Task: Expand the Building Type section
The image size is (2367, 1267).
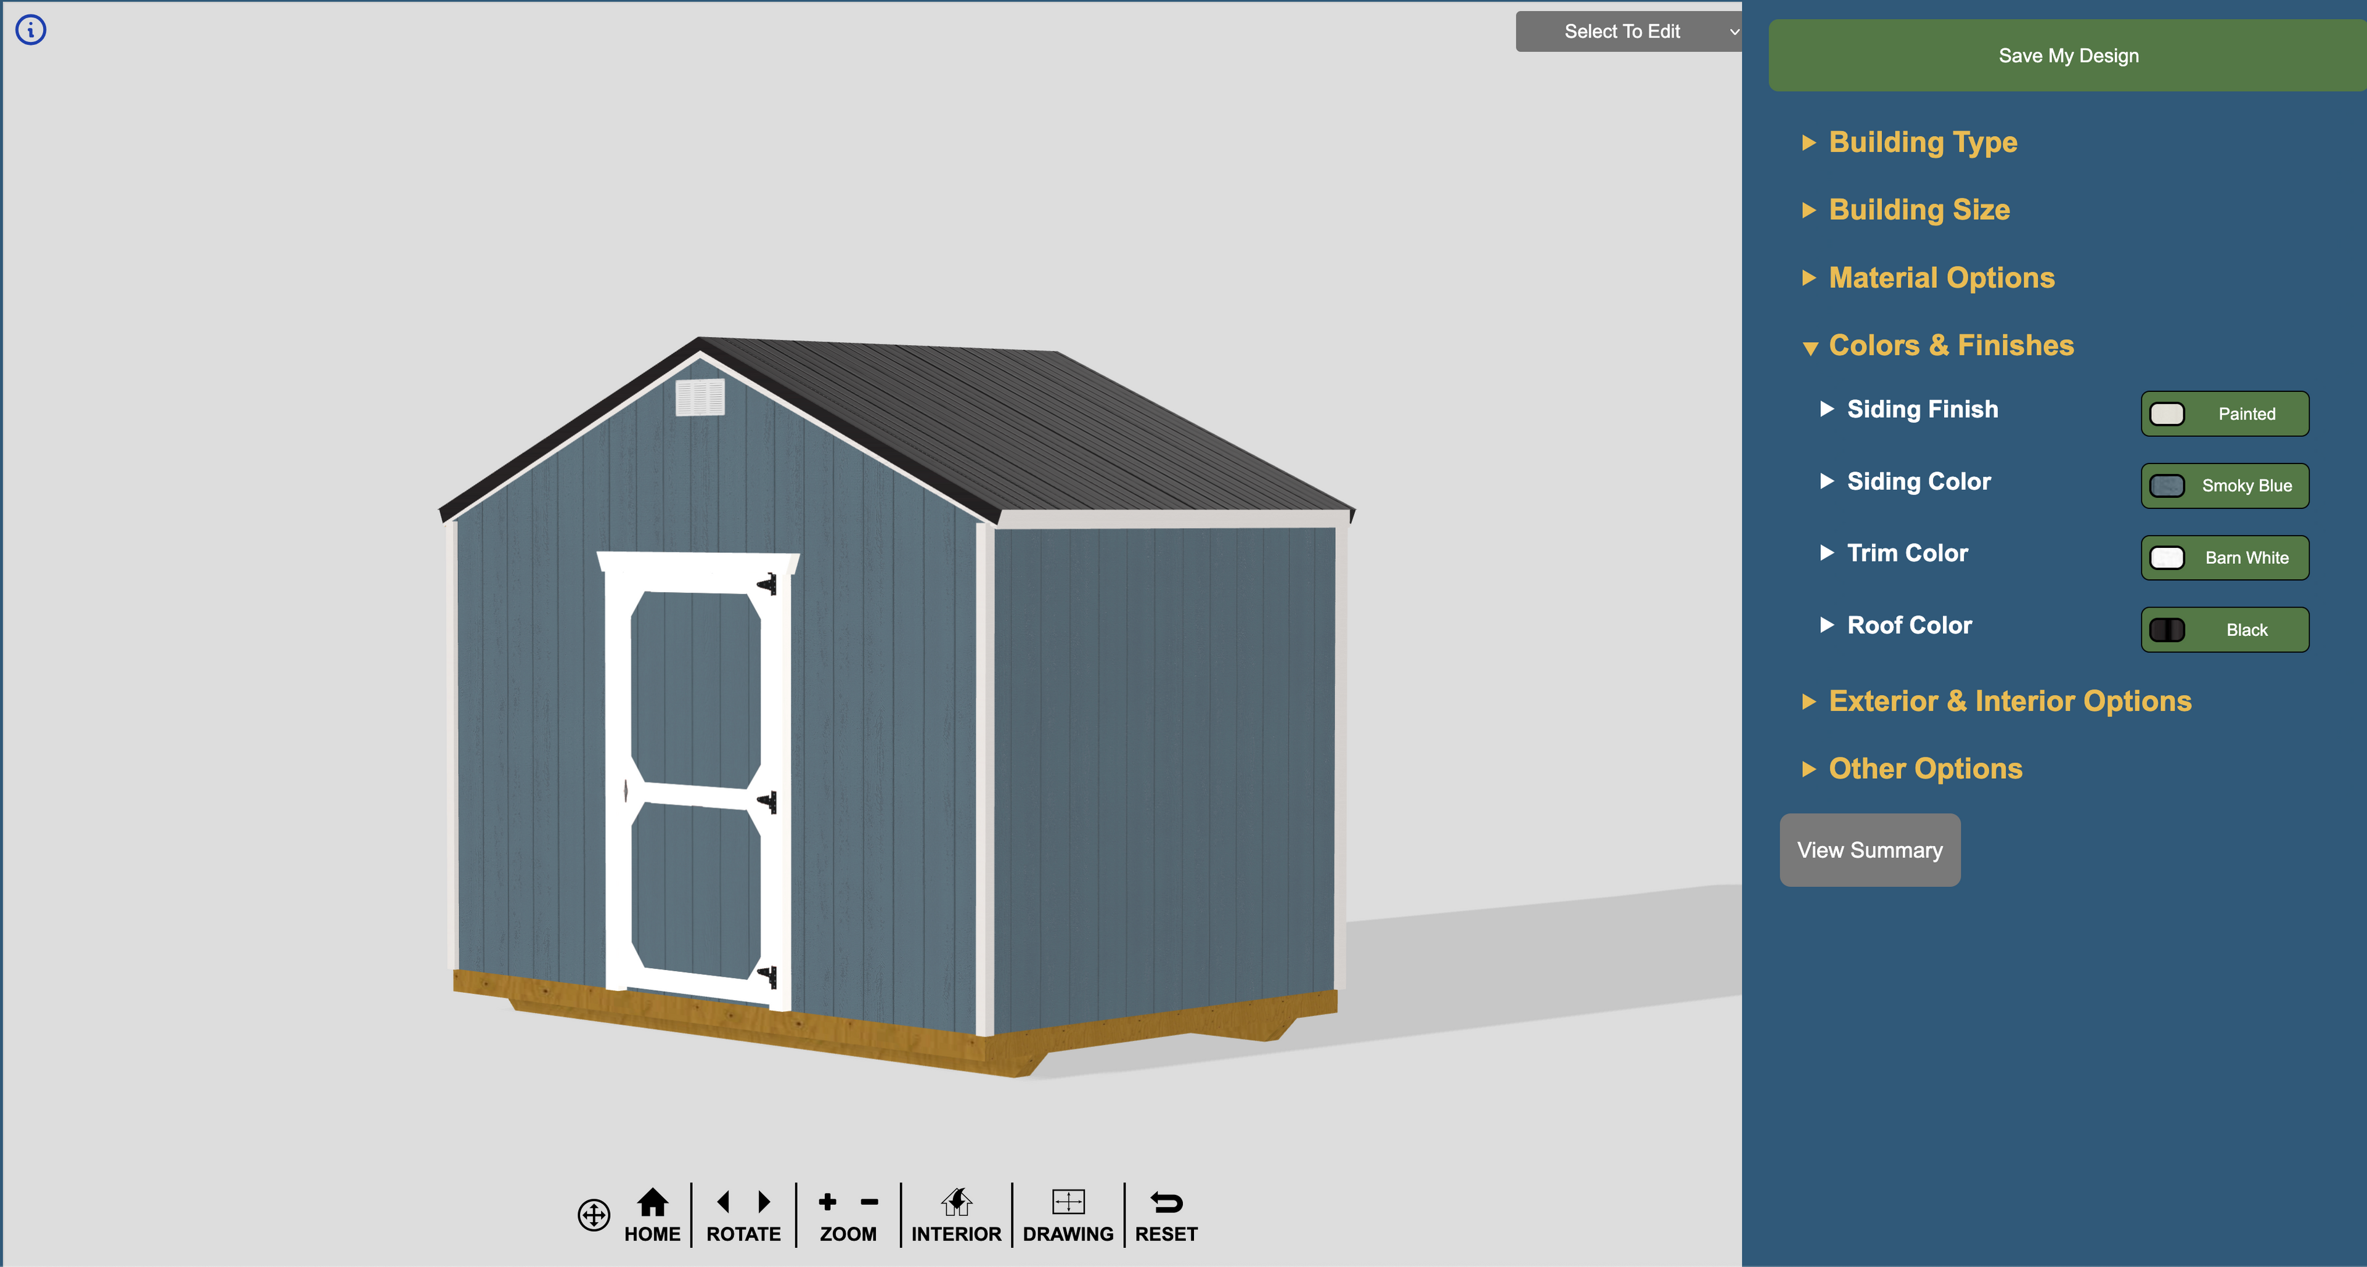Action: (1923, 142)
